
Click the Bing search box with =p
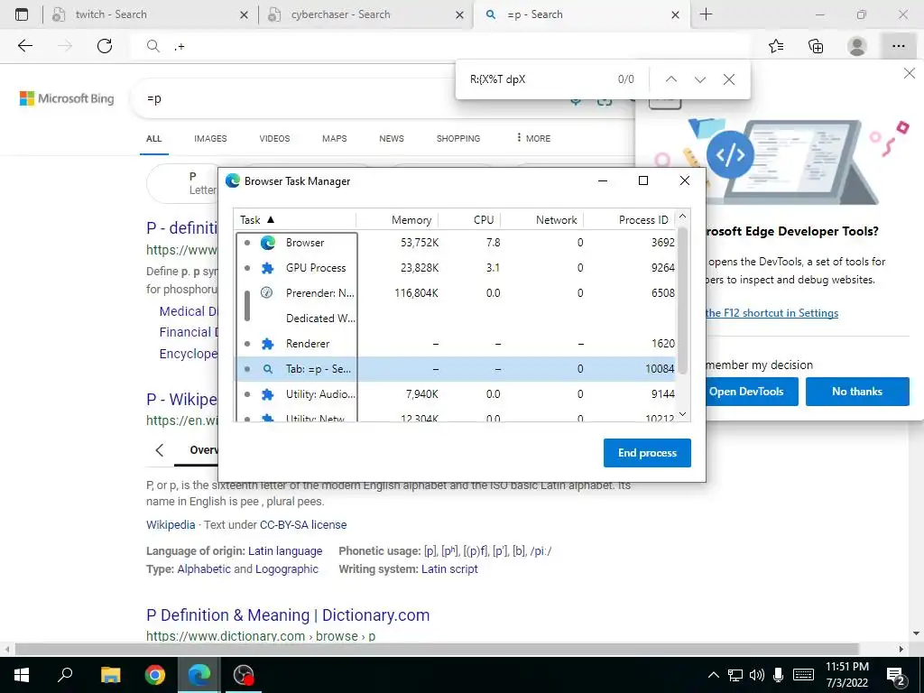click(x=354, y=99)
